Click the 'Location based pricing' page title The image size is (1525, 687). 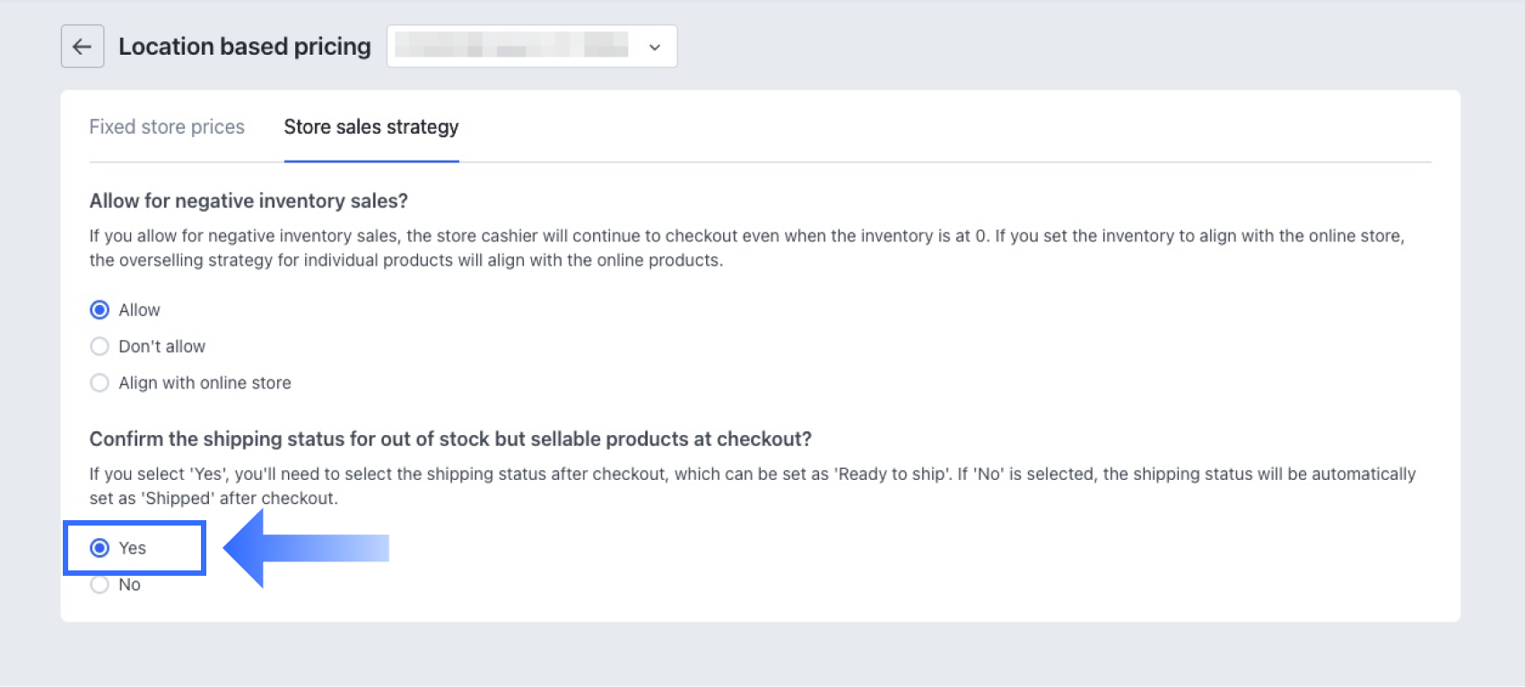point(244,47)
